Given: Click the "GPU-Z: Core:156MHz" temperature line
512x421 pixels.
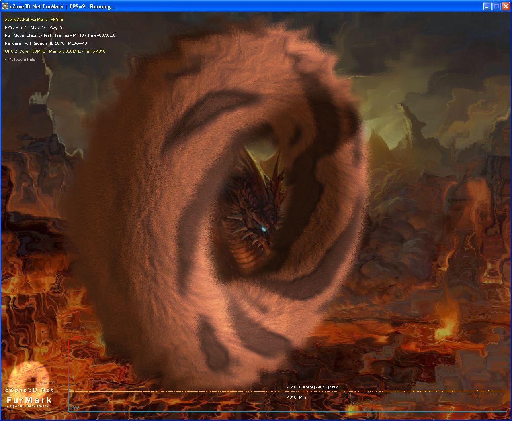Looking at the screenshot, I should click(x=55, y=51).
